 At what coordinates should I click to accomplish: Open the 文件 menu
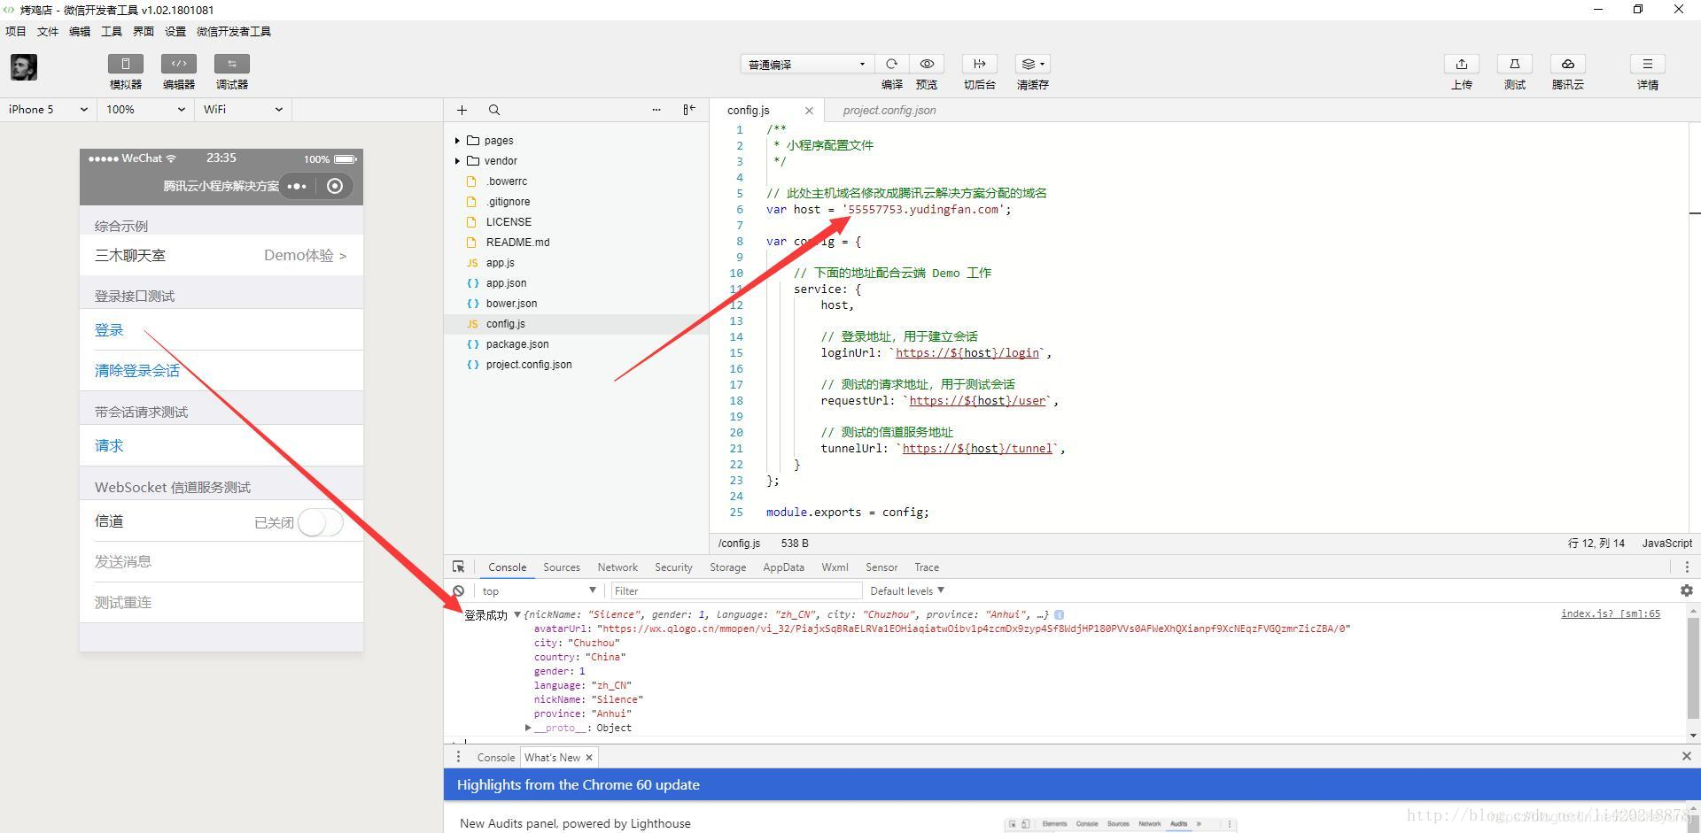tap(48, 31)
